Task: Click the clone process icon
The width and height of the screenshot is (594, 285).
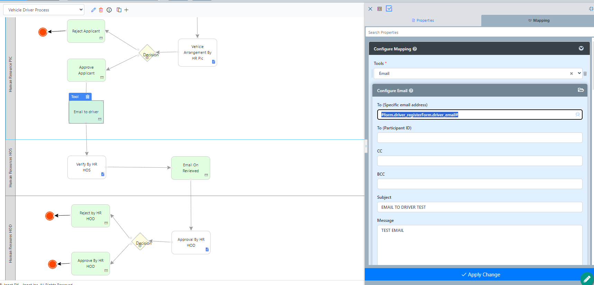Action: (119, 10)
